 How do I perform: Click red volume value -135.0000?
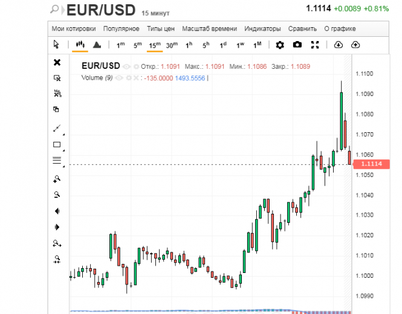[158, 78]
